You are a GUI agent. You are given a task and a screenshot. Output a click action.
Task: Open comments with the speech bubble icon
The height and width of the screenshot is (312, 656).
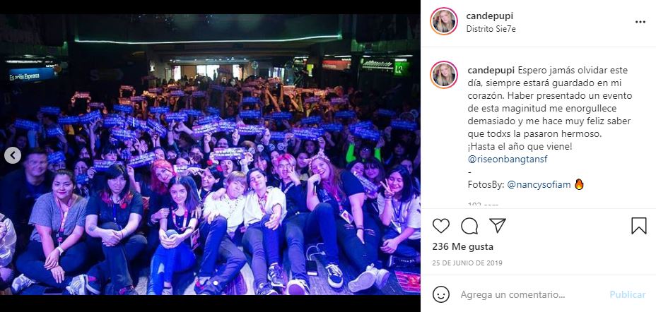pos(469,226)
